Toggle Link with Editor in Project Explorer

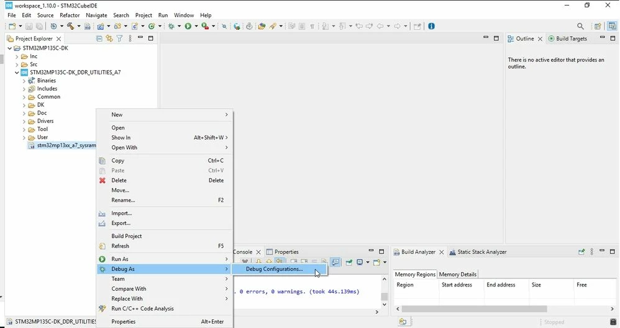click(109, 39)
